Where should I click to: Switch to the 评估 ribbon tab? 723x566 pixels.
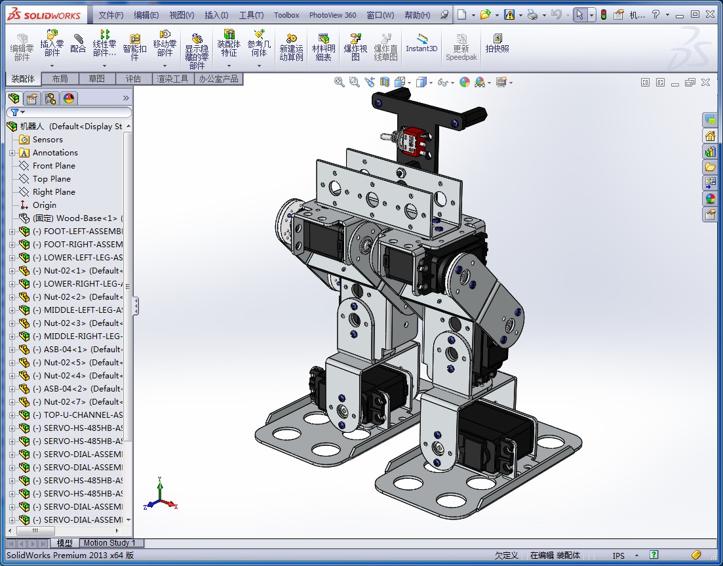pyautogui.click(x=133, y=79)
